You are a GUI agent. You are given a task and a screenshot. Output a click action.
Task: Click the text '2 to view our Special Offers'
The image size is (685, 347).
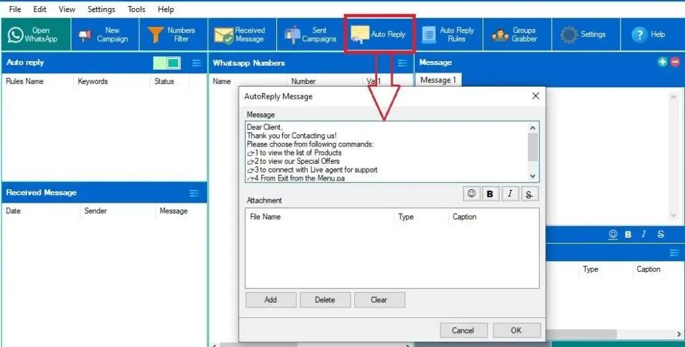pyautogui.click(x=297, y=161)
